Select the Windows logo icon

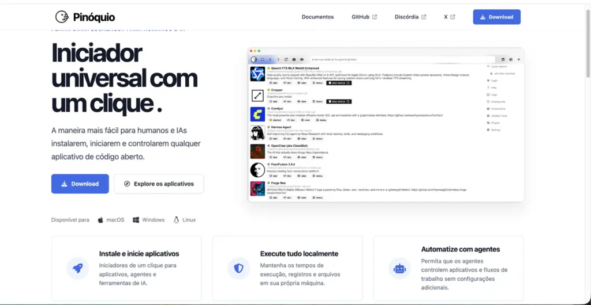click(x=136, y=220)
